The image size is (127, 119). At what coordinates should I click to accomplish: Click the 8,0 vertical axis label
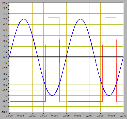pos(5,14)
